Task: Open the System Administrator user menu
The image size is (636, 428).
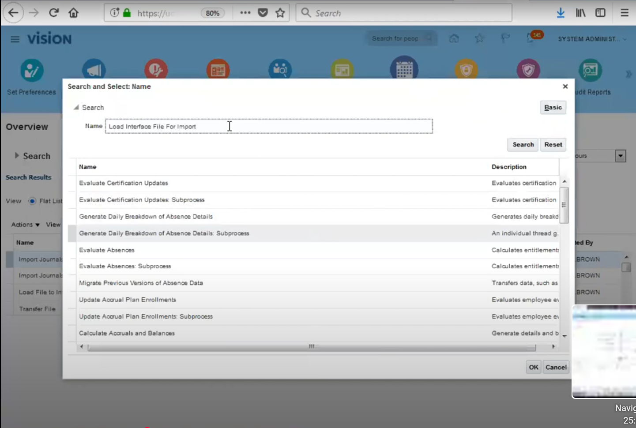Action: point(591,39)
